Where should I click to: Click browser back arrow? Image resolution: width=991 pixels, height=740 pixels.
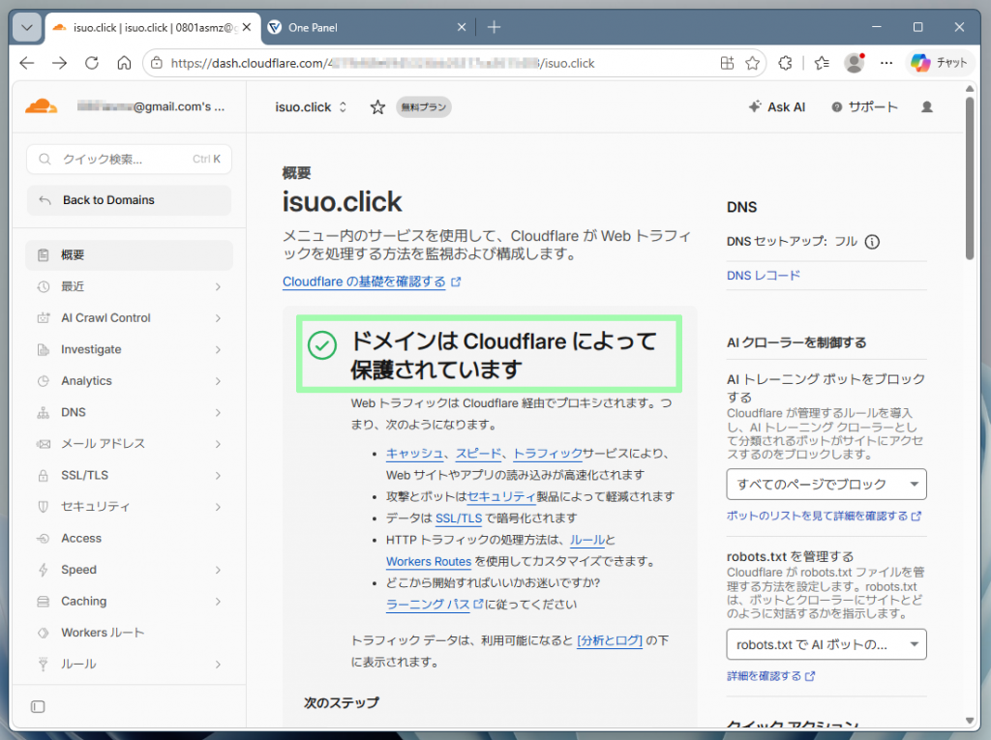click(x=27, y=63)
